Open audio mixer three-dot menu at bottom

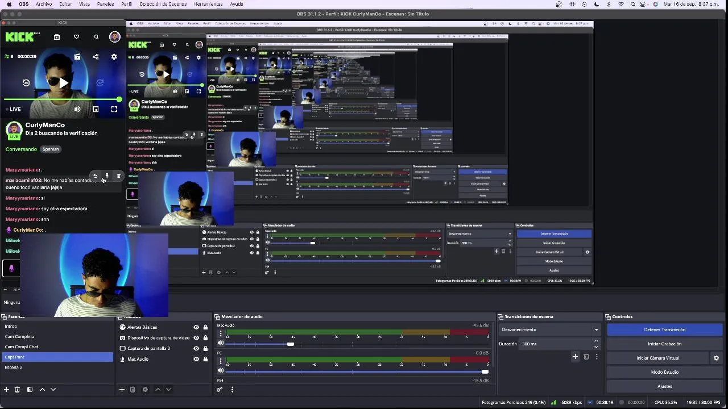[232, 390]
